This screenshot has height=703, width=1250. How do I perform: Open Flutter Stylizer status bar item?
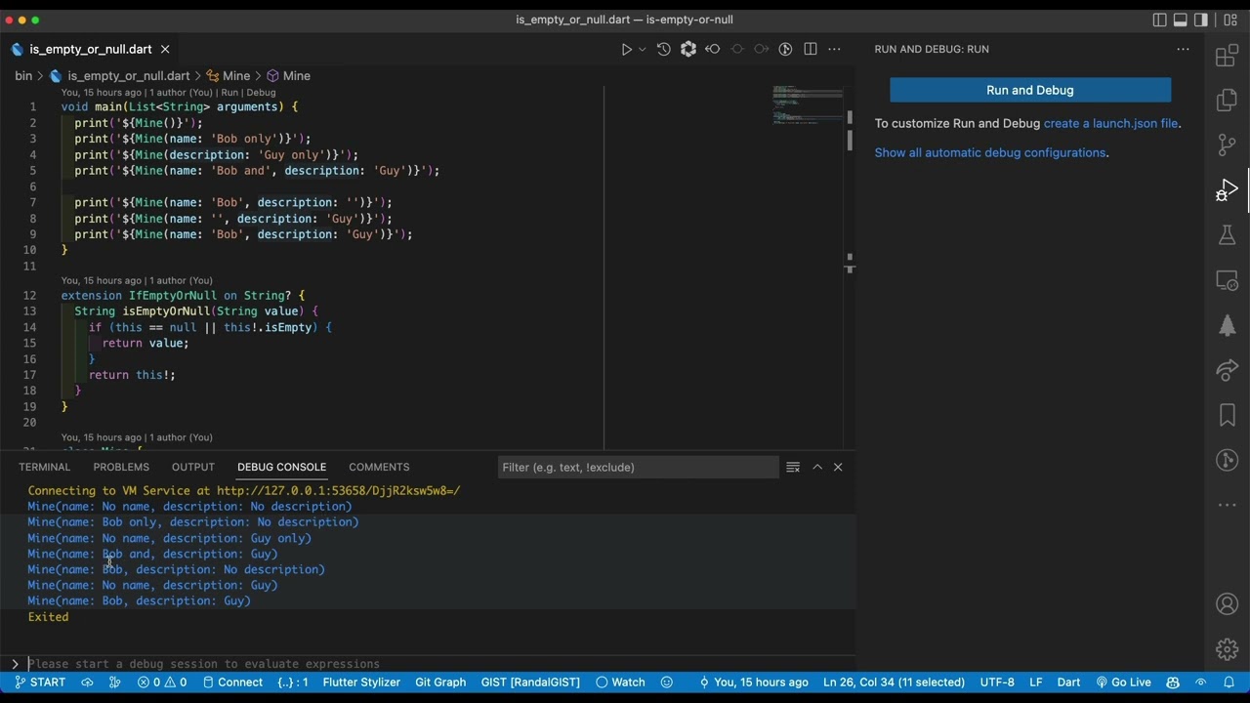pyautogui.click(x=361, y=682)
